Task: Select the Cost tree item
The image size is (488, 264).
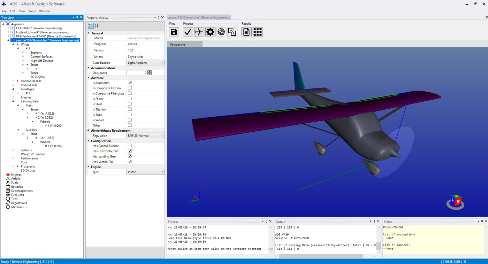Action: [24, 162]
